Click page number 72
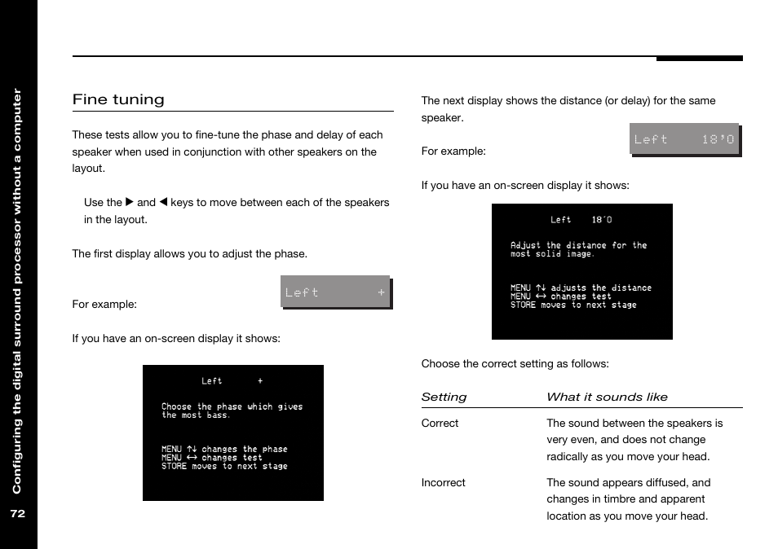Viewport: 778px width, 549px height. click(18, 513)
